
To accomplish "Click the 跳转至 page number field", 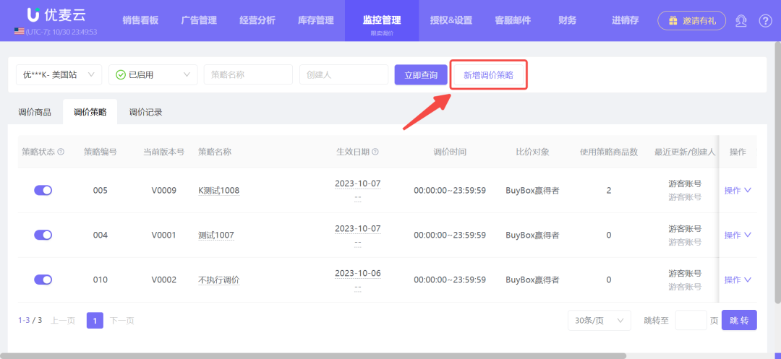I will (x=691, y=321).
